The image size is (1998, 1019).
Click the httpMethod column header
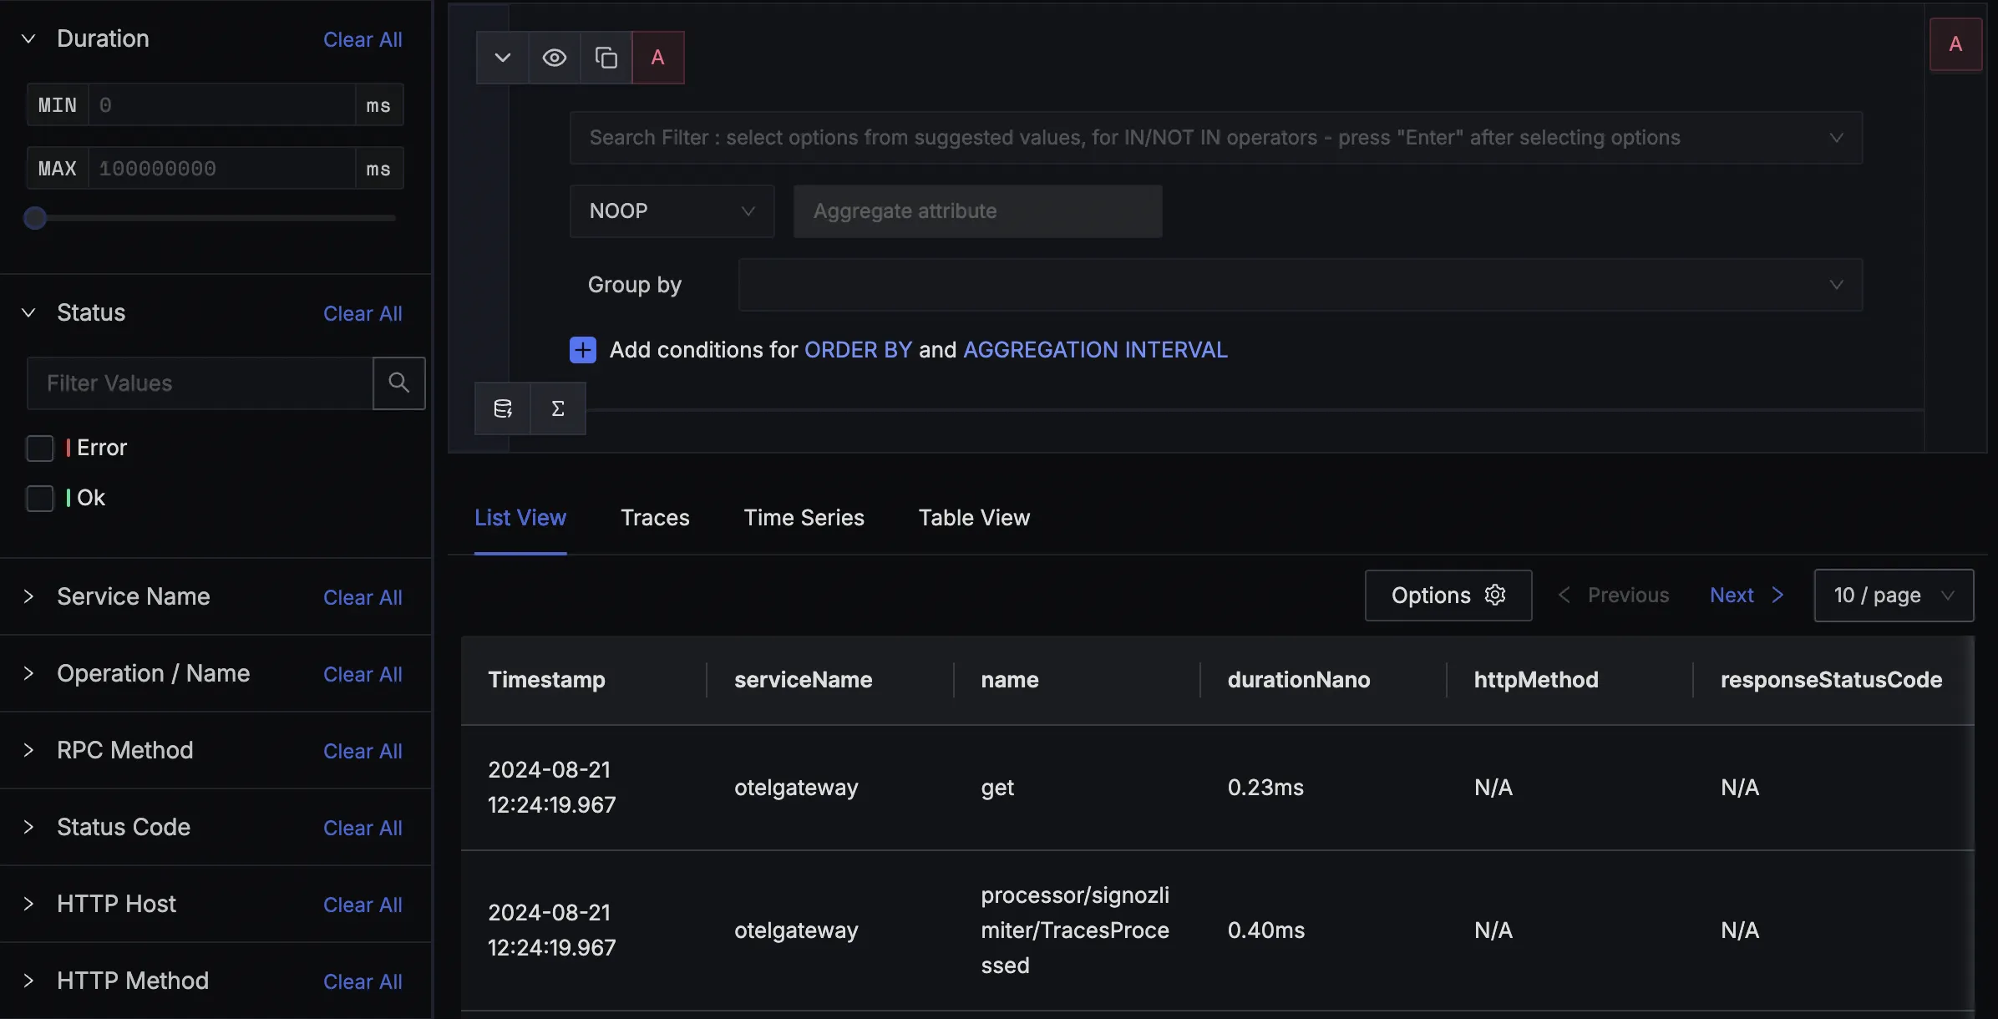click(x=1535, y=680)
